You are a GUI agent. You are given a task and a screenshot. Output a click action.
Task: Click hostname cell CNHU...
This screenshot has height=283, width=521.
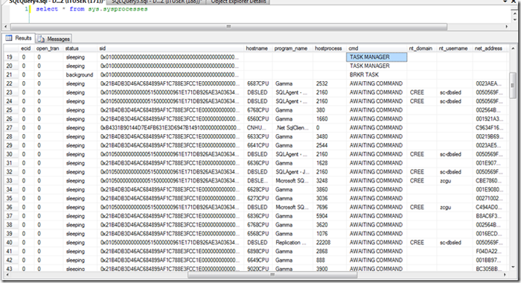[x=258, y=127]
